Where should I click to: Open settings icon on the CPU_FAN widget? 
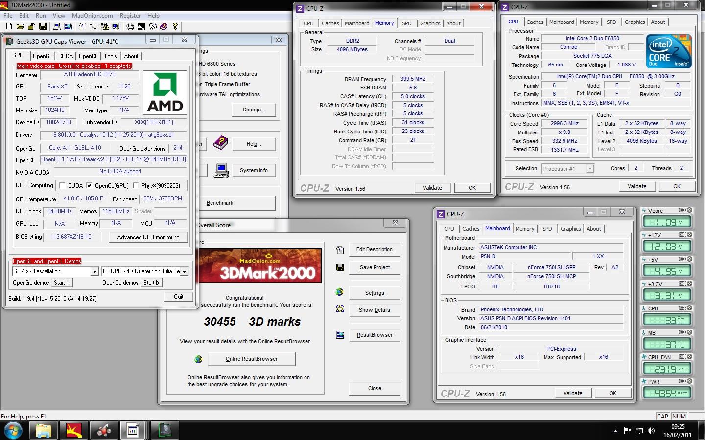pos(681,357)
